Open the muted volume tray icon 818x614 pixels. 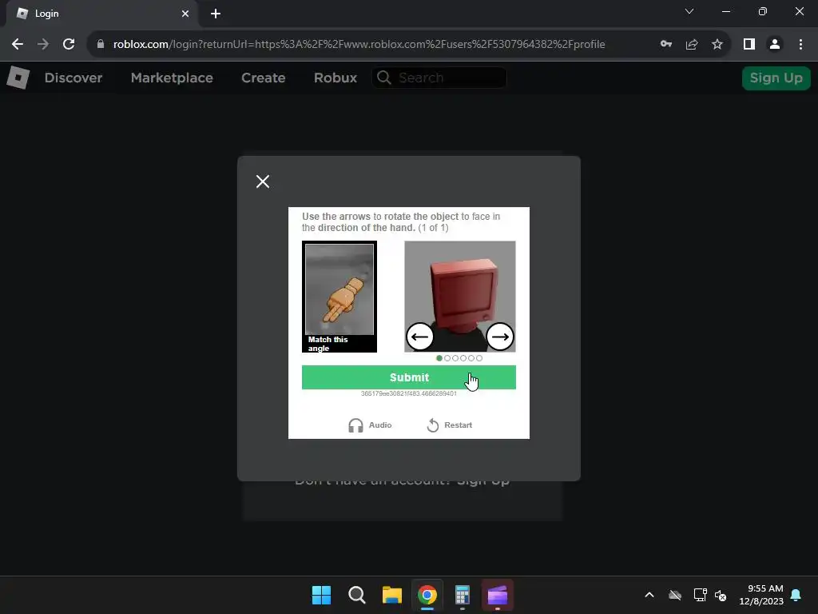pyautogui.click(x=721, y=595)
